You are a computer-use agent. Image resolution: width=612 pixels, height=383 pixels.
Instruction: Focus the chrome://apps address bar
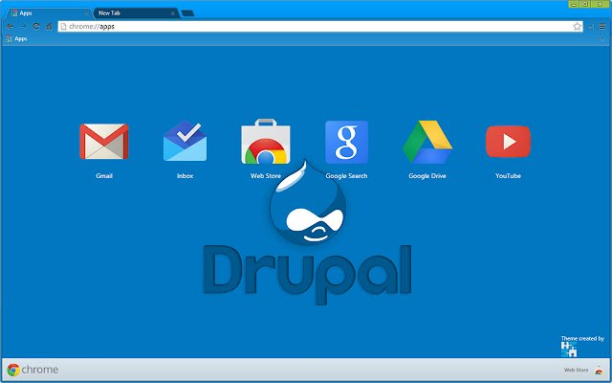click(x=320, y=27)
